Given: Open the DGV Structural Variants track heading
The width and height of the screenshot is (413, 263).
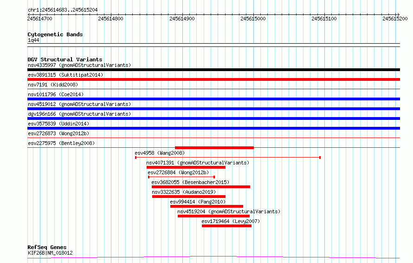Looking at the screenshot, I should coord(65,59).
